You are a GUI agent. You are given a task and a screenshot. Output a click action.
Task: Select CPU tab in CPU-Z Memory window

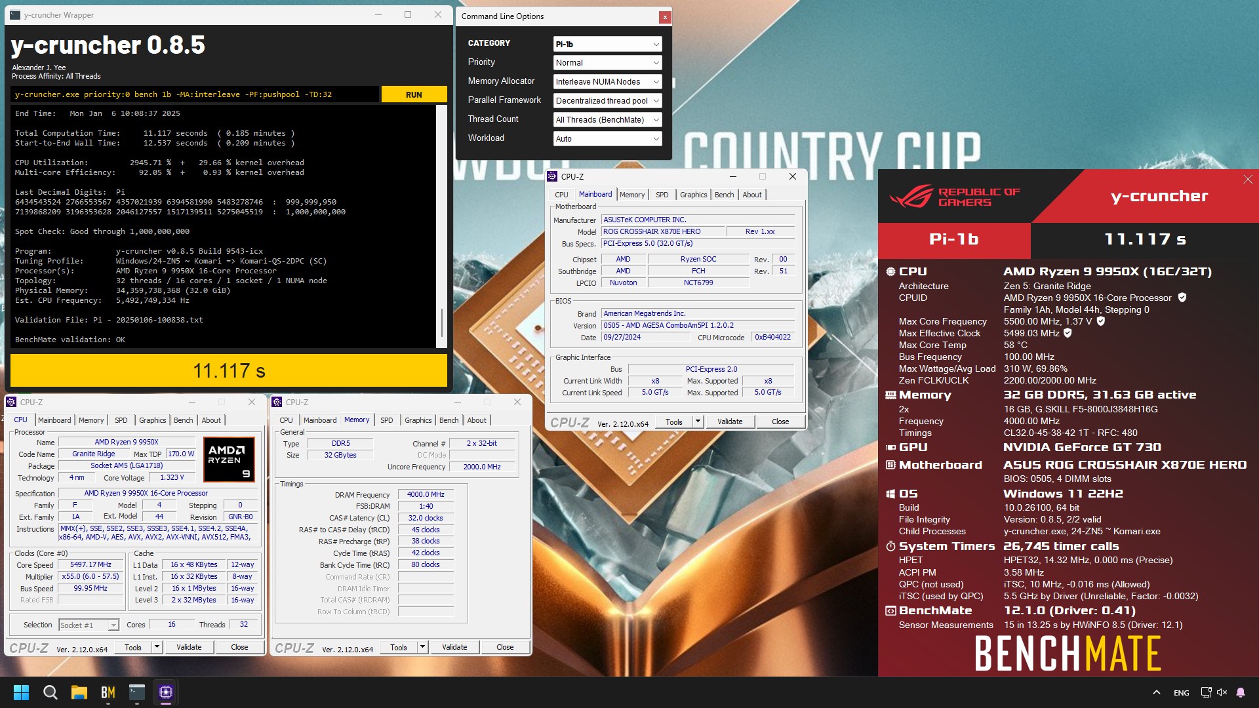286,420
